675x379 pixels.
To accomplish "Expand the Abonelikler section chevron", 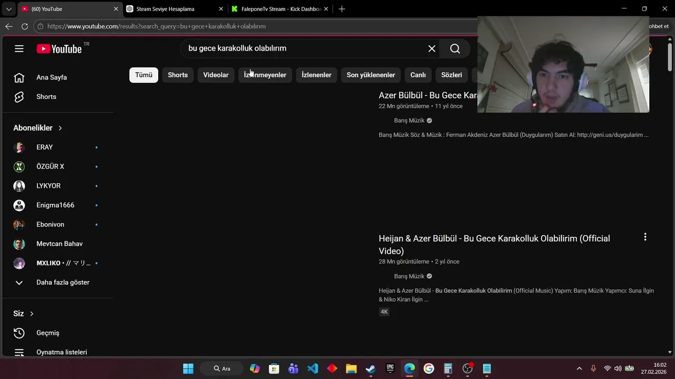I will click(x=60, y=128).
